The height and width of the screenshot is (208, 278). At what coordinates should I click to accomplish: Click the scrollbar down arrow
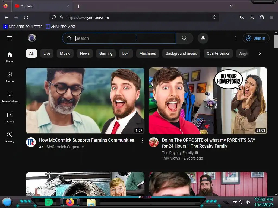tap(276, 194)
